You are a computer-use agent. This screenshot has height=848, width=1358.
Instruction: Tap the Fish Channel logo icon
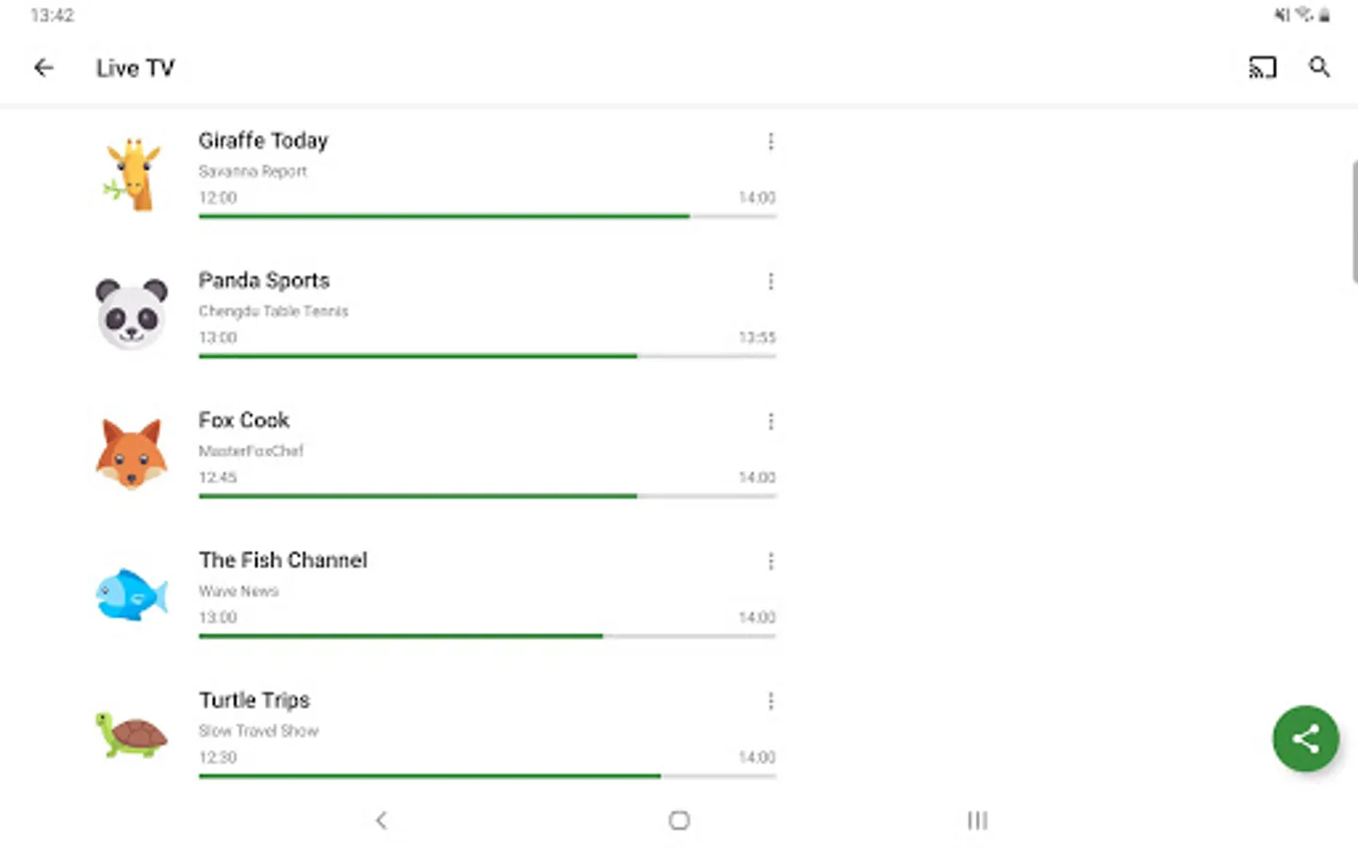point(132,595)
